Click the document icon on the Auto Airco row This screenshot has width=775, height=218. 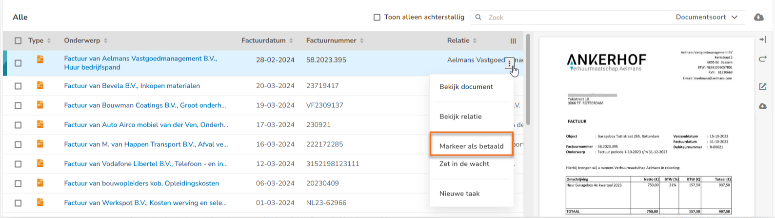[x=40, y=124]
